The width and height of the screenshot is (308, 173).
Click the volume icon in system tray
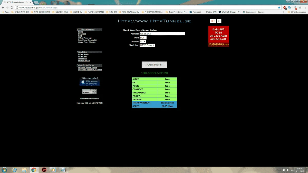[288, 170]
